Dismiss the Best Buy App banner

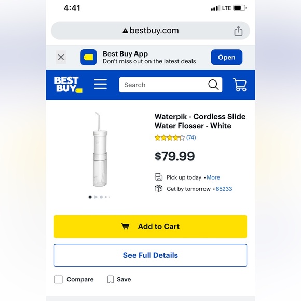(x=61, y=57)
